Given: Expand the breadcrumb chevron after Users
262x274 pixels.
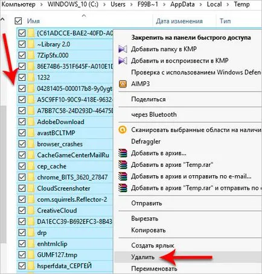Looking at the screenshot, I should tap(131, 4).
